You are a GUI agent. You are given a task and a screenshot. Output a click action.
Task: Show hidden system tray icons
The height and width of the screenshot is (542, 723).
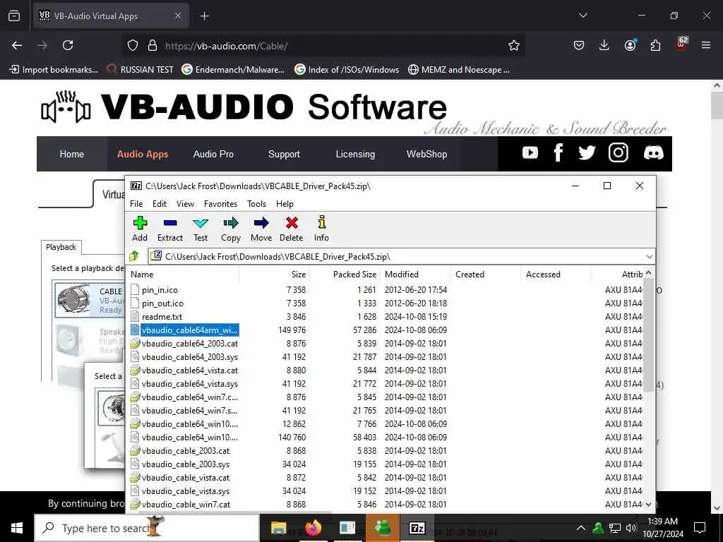pos(581,528)
